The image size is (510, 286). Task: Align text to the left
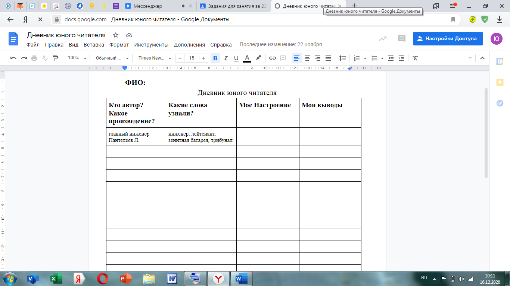pos(297,58)
